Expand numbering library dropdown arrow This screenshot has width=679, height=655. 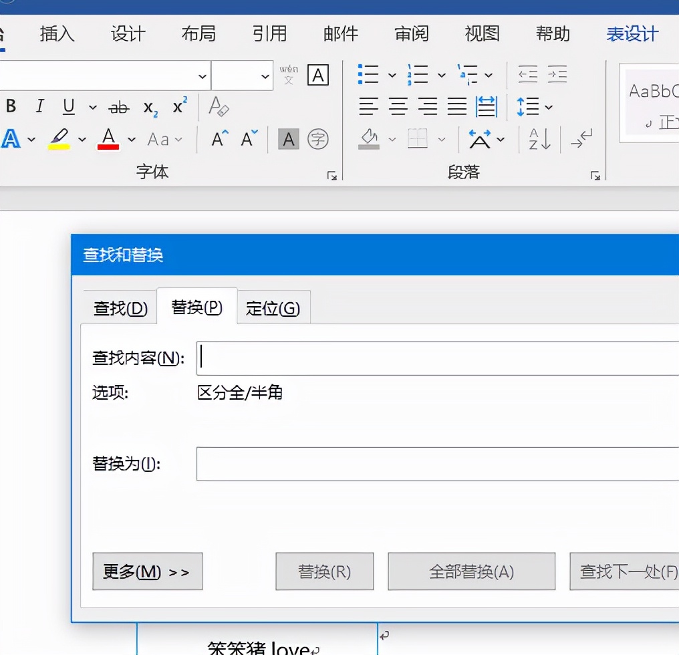441,76
